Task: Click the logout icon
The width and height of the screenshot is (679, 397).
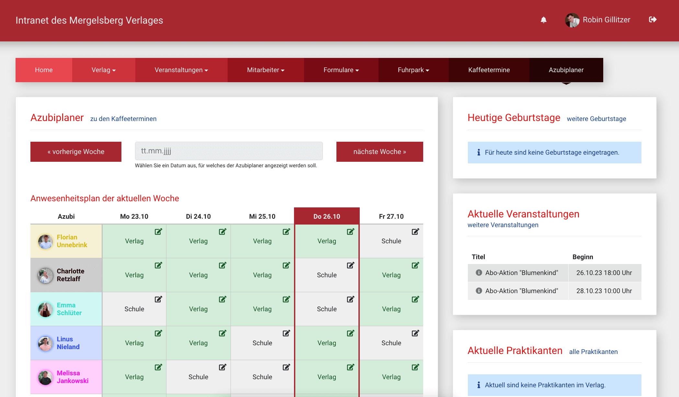Action: [653, 20]
